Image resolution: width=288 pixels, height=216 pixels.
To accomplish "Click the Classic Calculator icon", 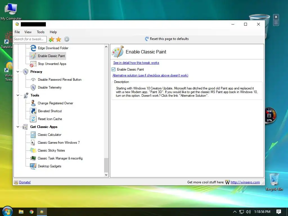I will (33, 135).
